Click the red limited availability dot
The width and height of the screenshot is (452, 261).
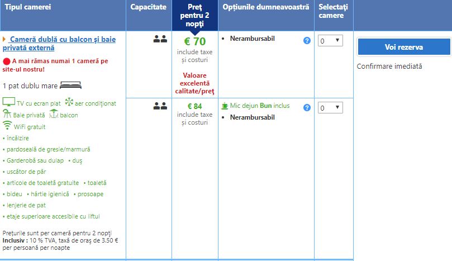(x=7, y=61)
